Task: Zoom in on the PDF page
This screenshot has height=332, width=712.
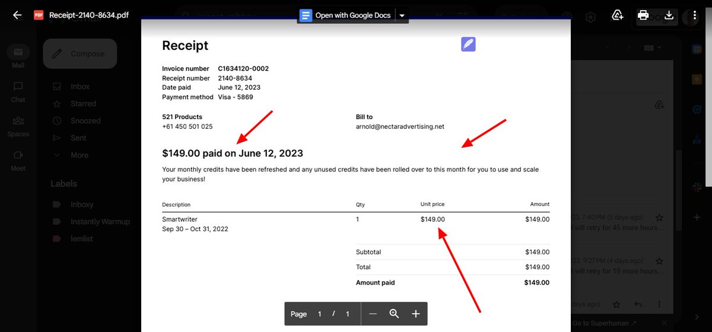Action: 415,314
